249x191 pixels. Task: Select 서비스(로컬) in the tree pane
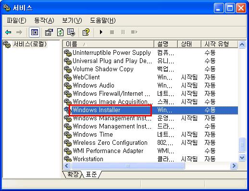[x=30, y=44]
